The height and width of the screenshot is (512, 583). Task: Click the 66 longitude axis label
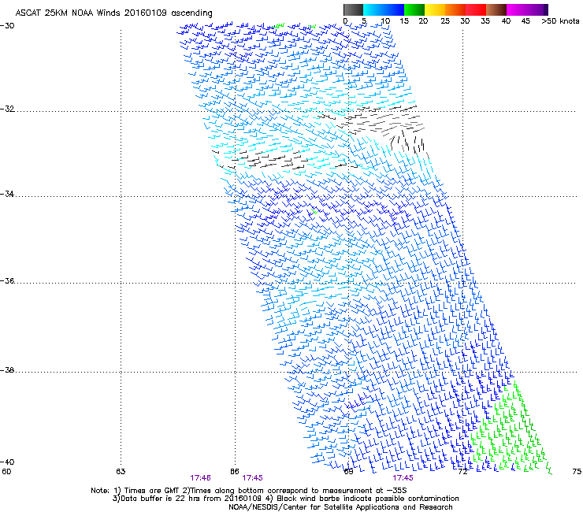point(234,472)
